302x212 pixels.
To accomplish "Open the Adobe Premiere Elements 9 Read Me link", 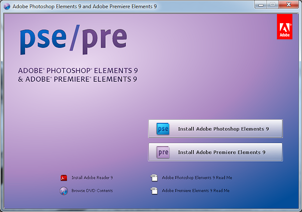I will click(x=195, y=191).
